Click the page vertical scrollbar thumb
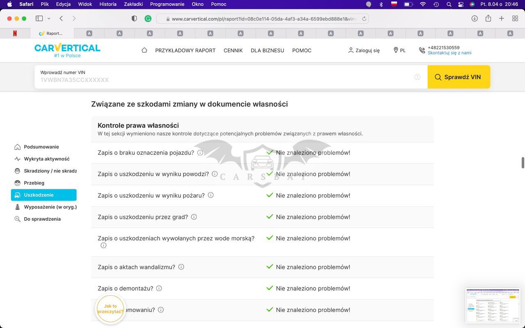Screen dimensions: 525x328 point(523,162)
